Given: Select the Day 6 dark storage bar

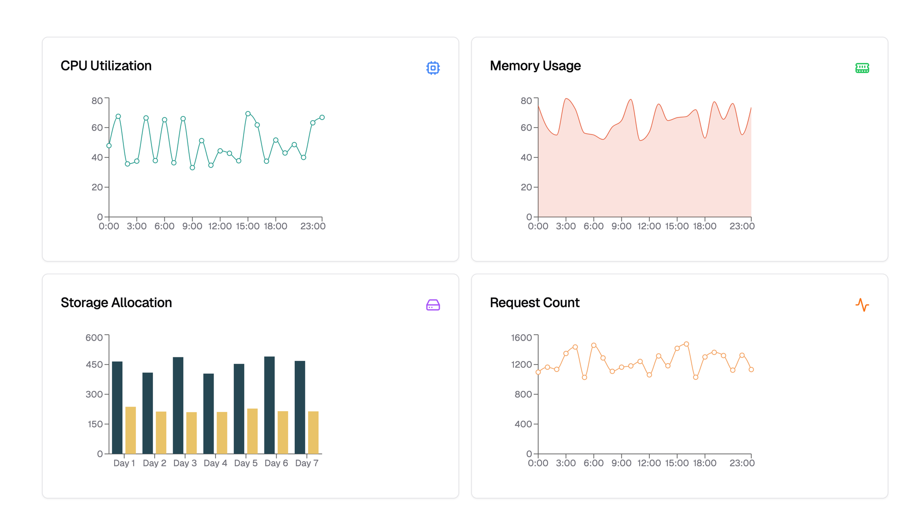Looking at the screenshot, I should click(269, 405).
